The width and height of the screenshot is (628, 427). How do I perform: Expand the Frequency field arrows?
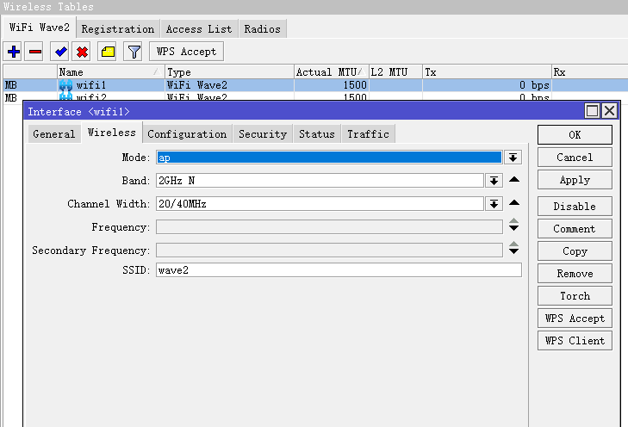pos(514,226)
